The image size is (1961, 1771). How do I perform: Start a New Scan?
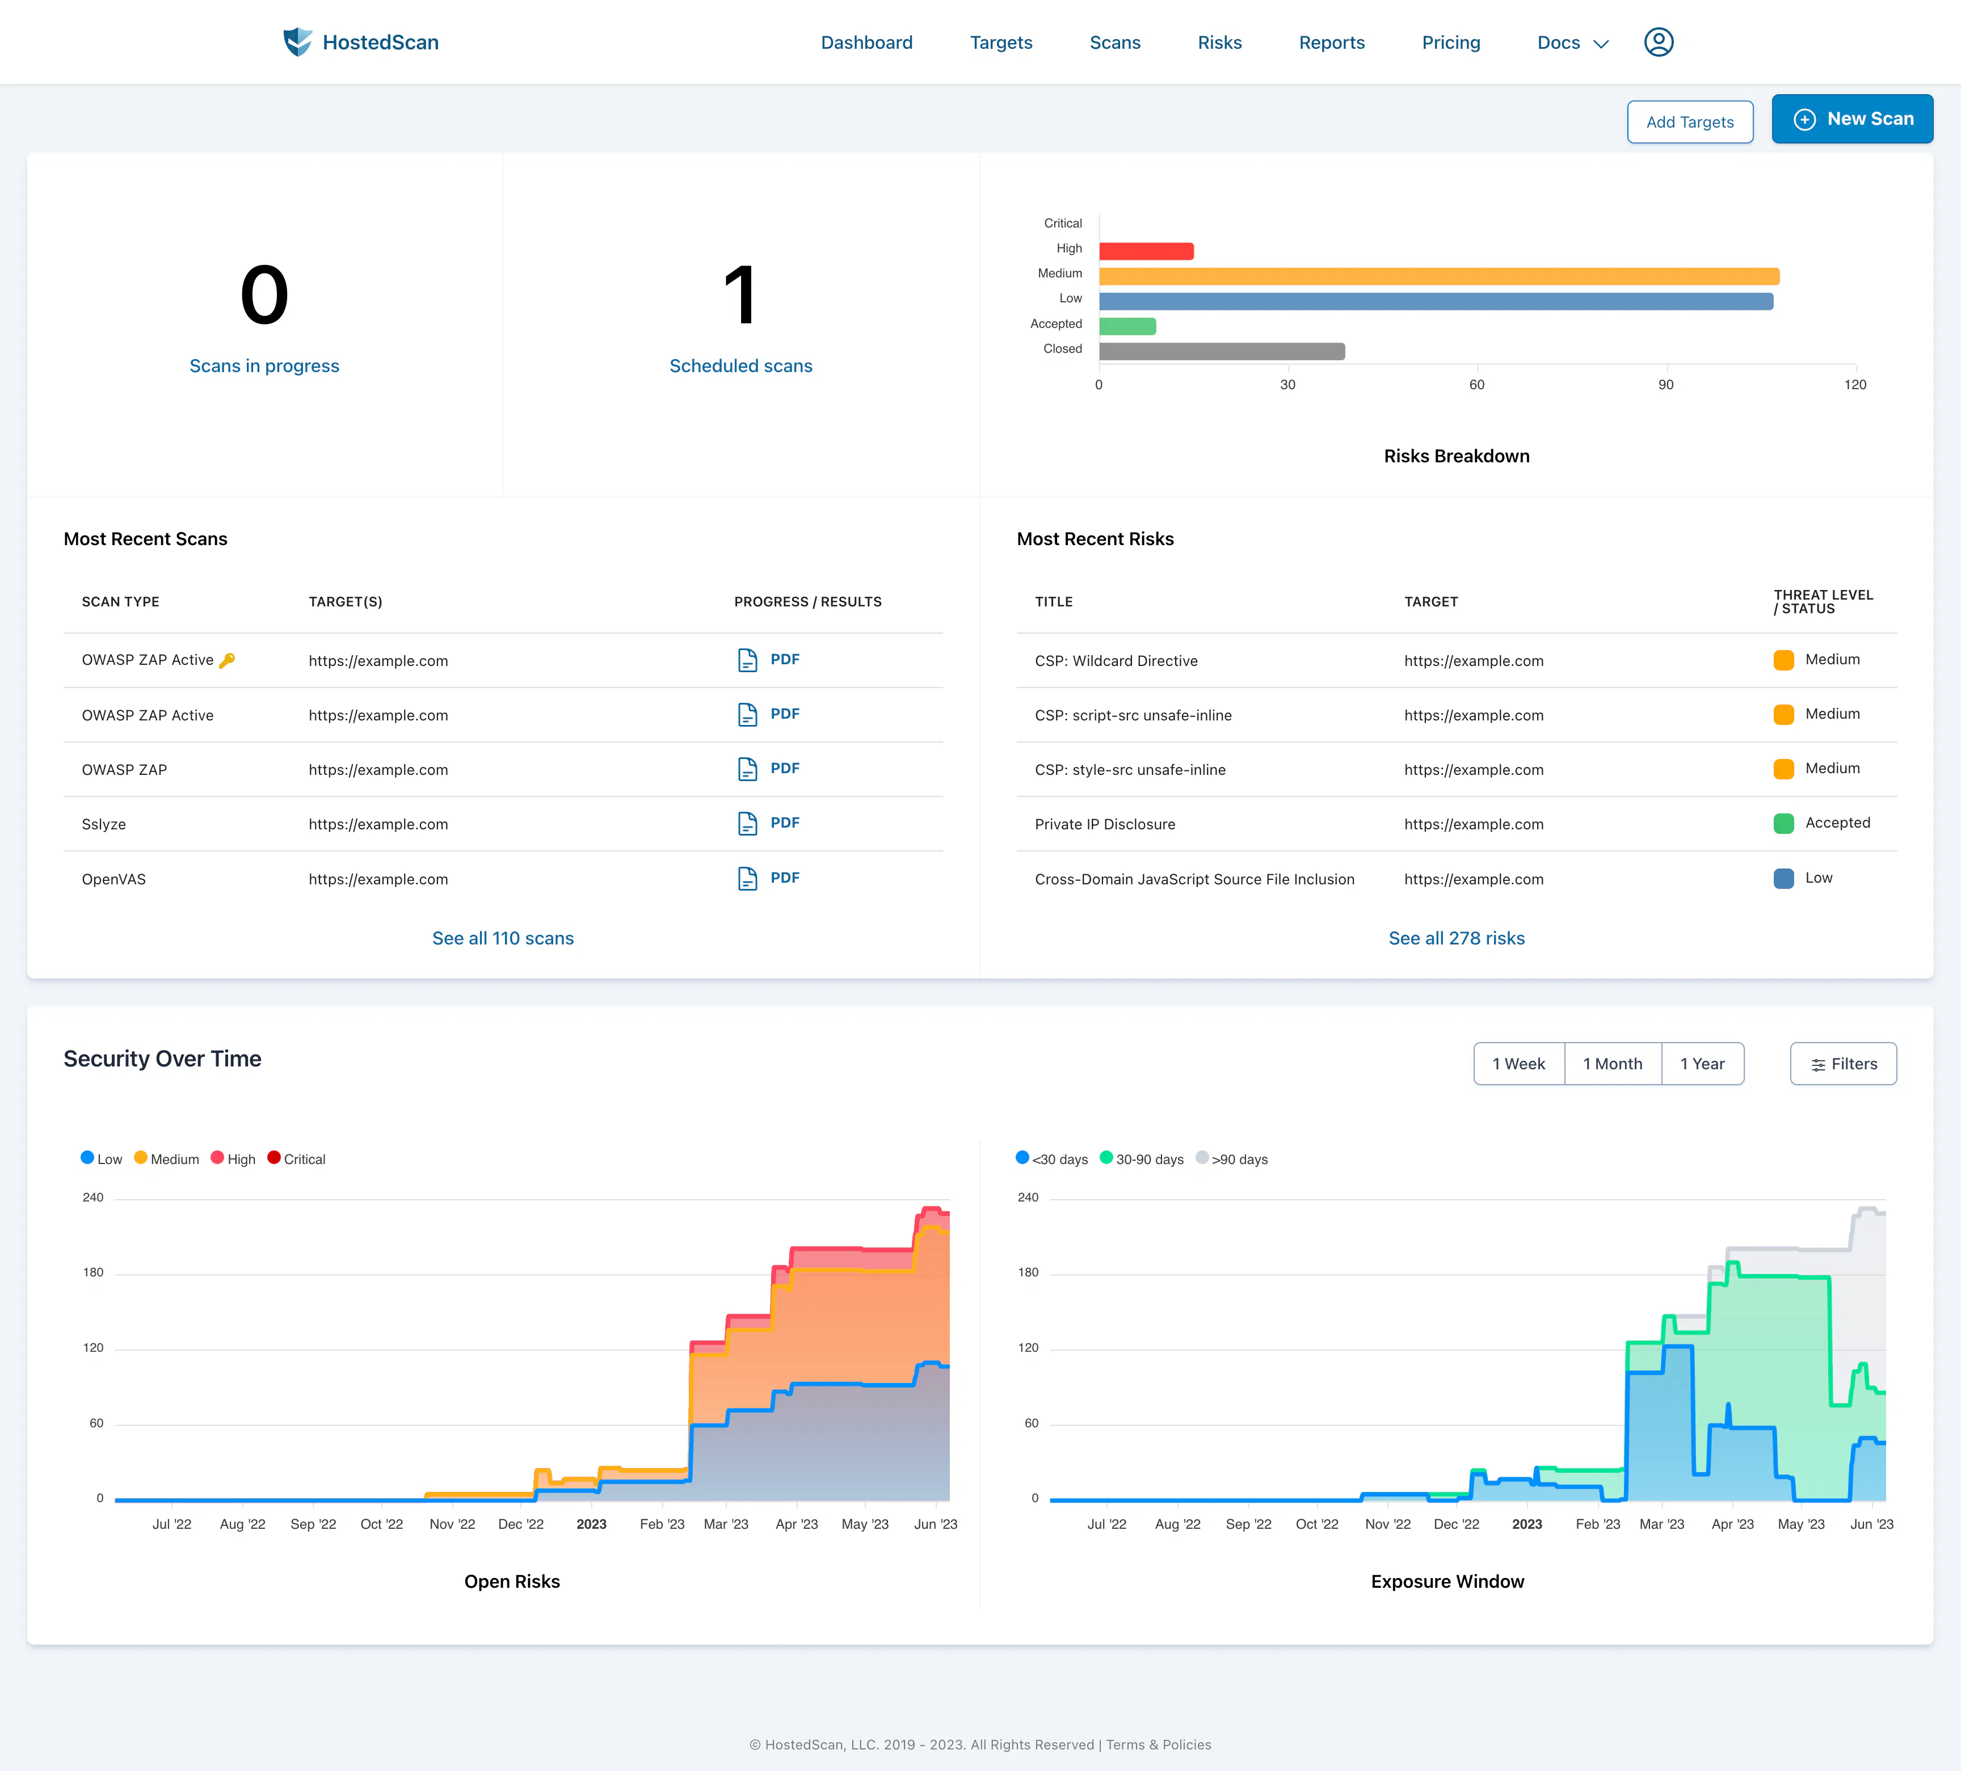1852,119
